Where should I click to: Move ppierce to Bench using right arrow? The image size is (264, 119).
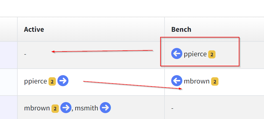click(63, 81)
